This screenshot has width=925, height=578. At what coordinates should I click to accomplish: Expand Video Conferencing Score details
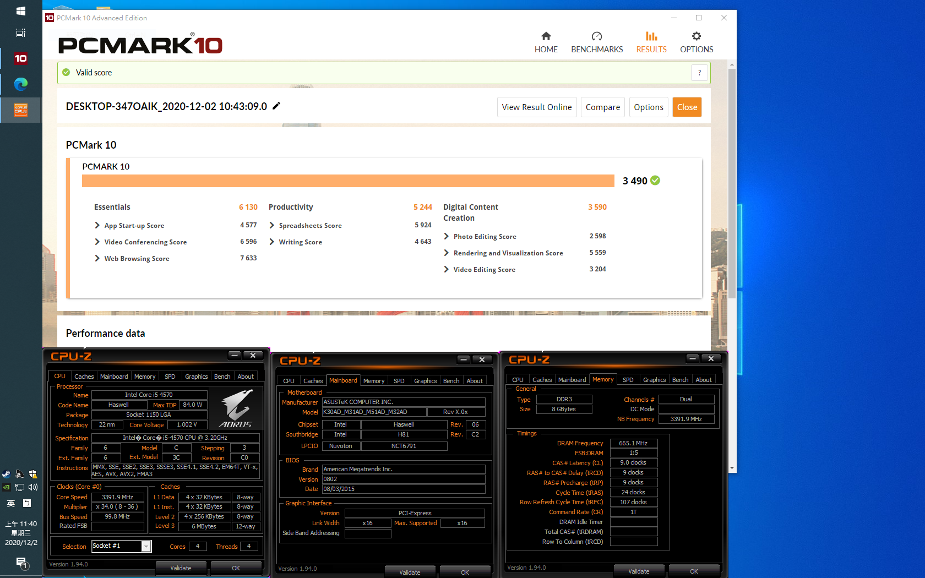coord(97,242)
